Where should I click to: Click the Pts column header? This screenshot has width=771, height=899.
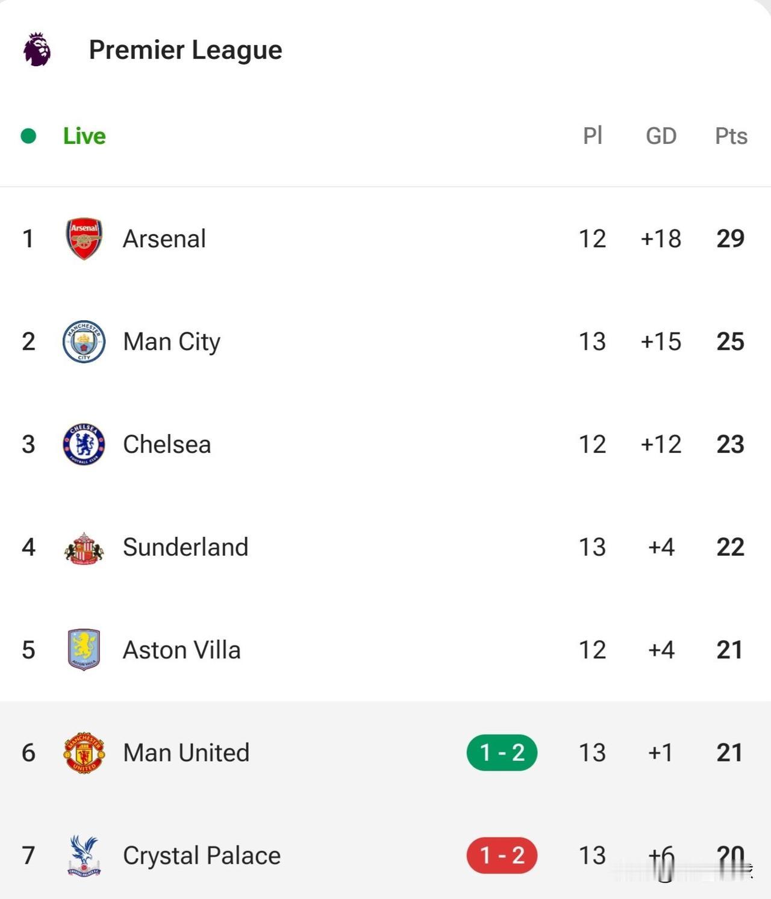(731, 136)
